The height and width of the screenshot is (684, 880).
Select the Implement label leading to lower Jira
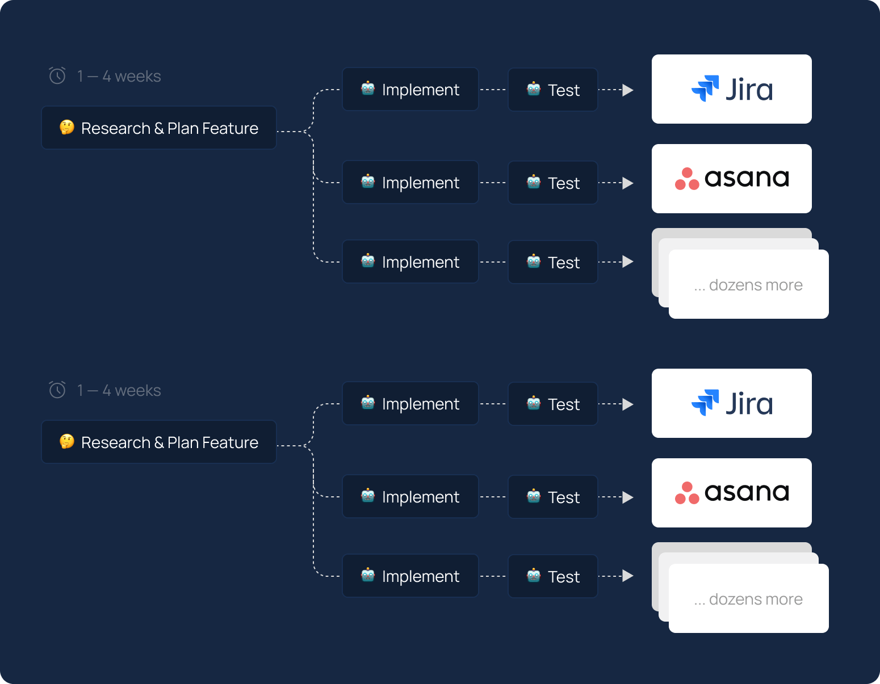tap(421, 404)
